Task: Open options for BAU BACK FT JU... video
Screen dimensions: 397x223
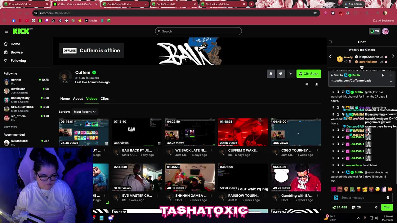Action: [x=158, y=151]
